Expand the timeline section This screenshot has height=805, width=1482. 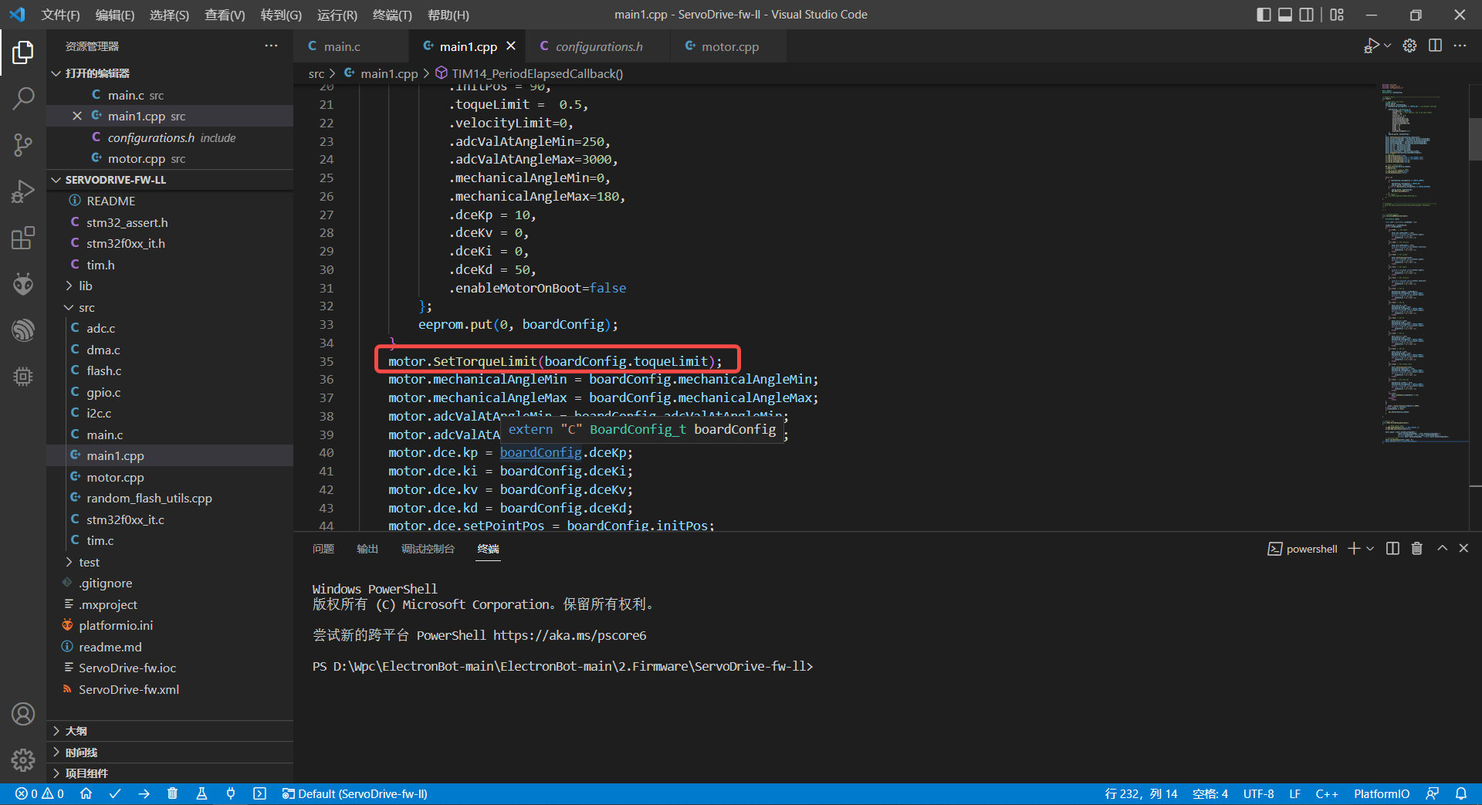56,753
